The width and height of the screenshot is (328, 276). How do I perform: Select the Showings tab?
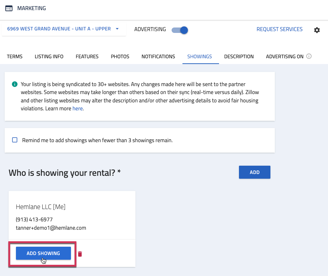[x=199, y=56]
